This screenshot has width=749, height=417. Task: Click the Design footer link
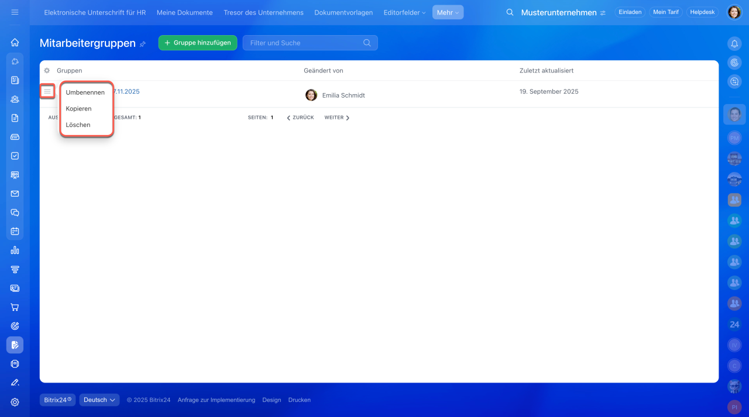tap(272, 400)
